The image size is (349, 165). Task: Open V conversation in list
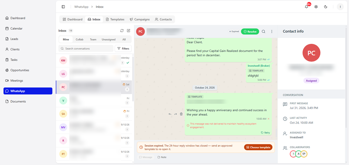point(94,100)
